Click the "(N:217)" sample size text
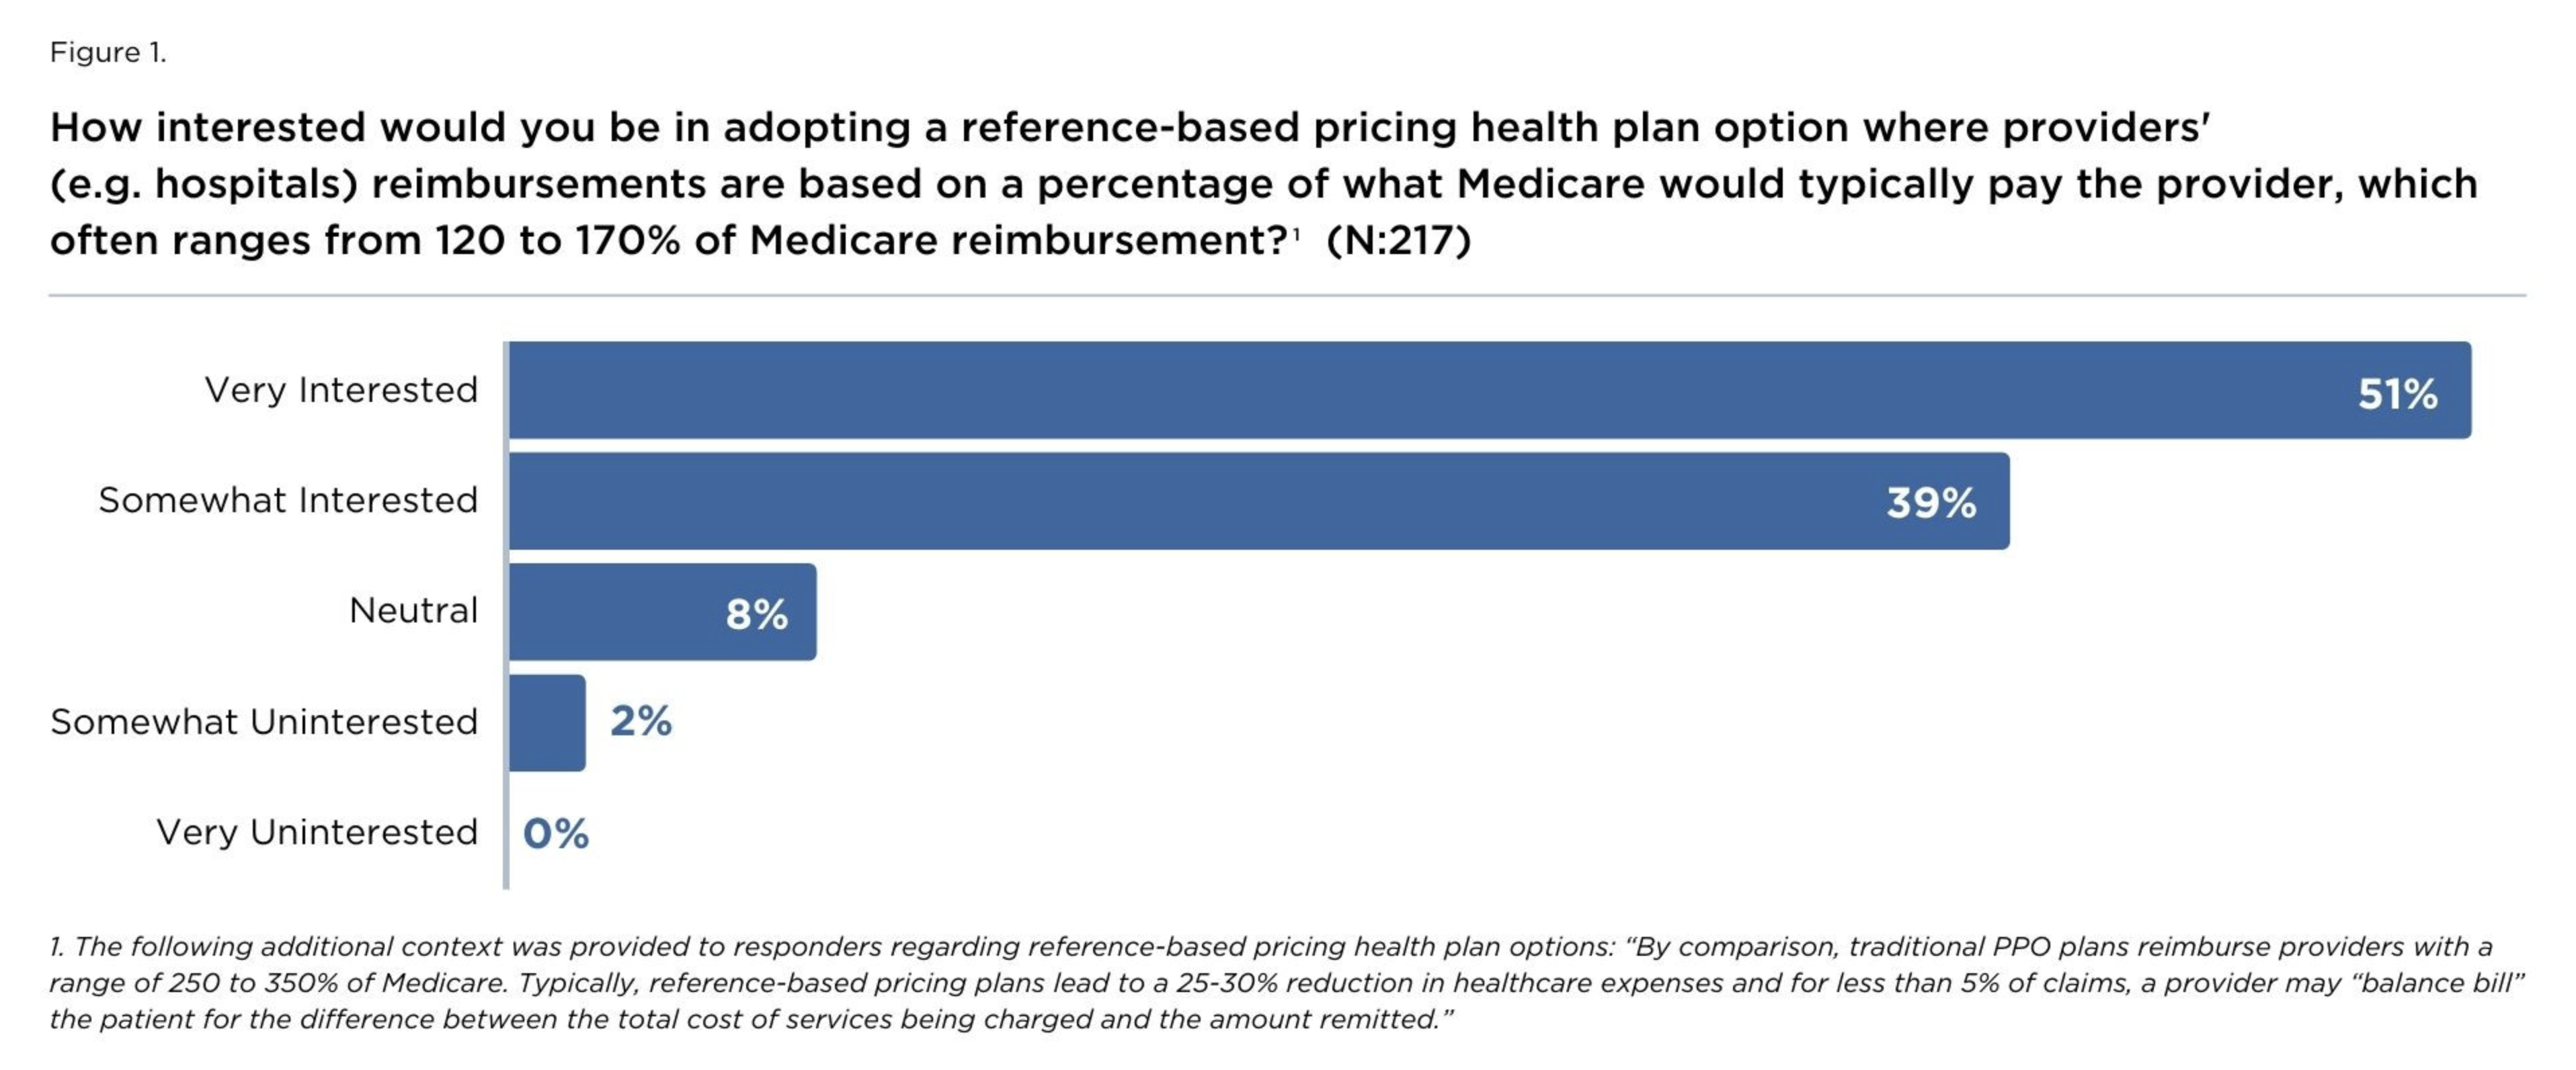 1398,241
